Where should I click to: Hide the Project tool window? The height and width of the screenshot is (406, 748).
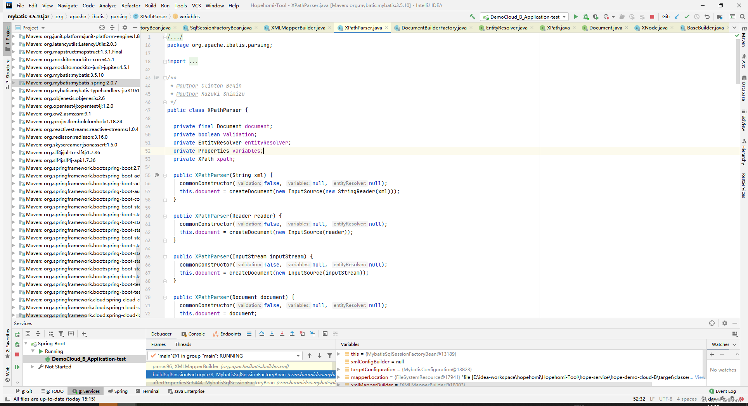[x=135, y=28]
